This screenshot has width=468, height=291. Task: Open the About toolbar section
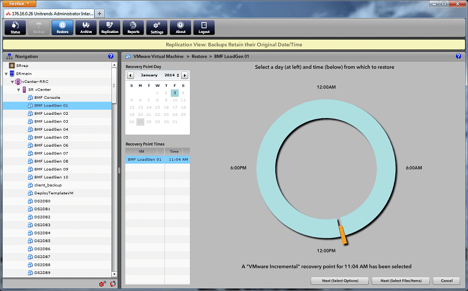[x=180, y=27]
